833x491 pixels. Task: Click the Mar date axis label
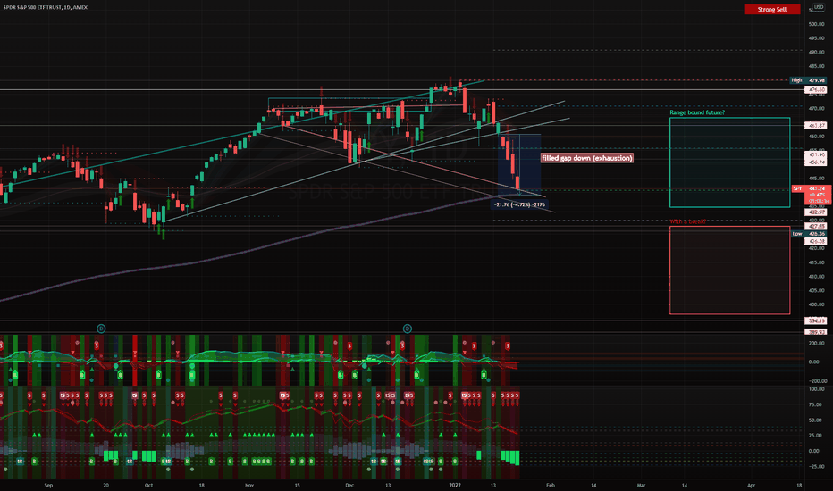click(641, 485)
